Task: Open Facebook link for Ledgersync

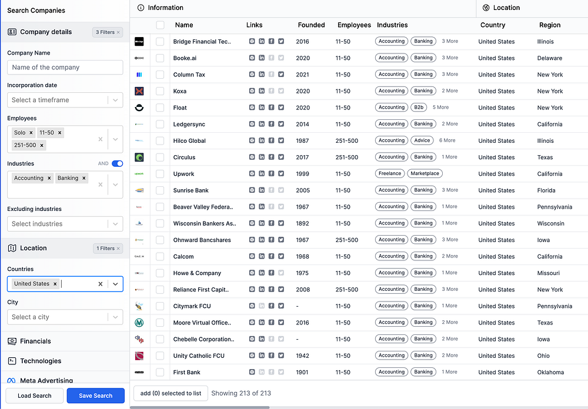Action: (x=271, y=124)
